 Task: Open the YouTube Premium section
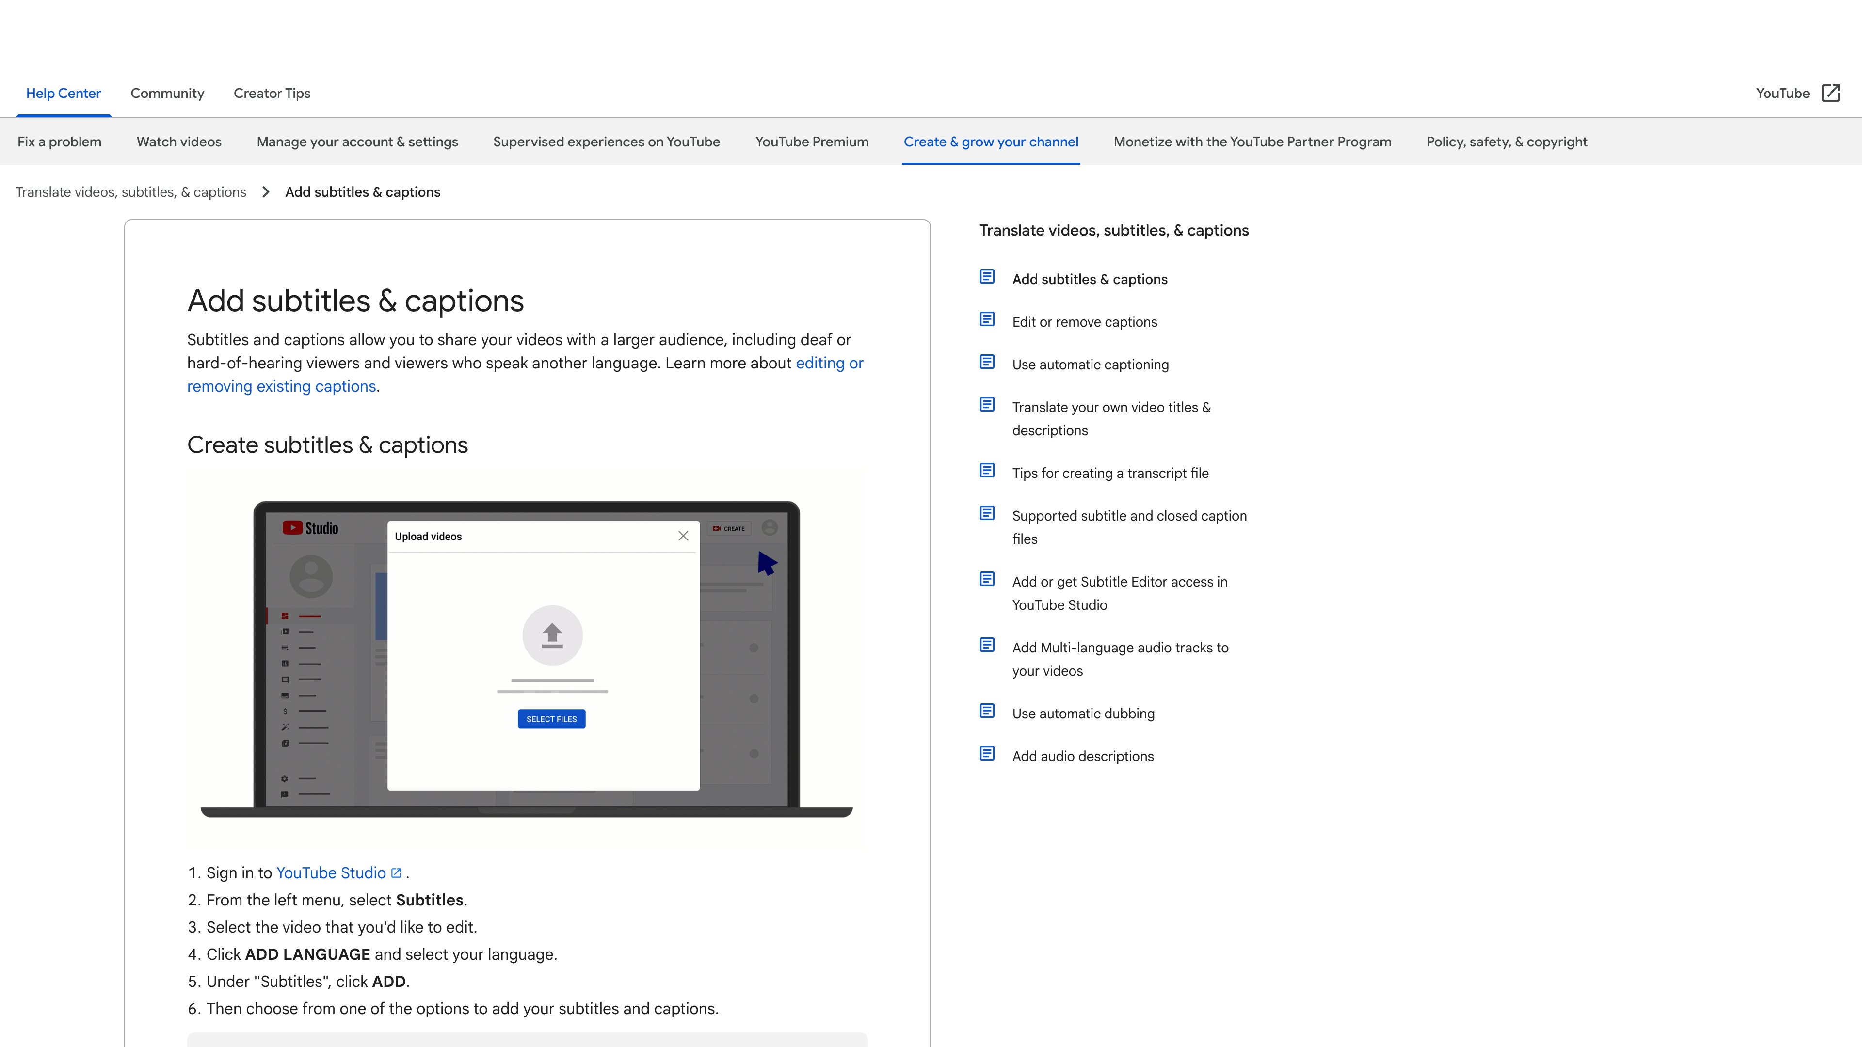(x=812, y=142)
